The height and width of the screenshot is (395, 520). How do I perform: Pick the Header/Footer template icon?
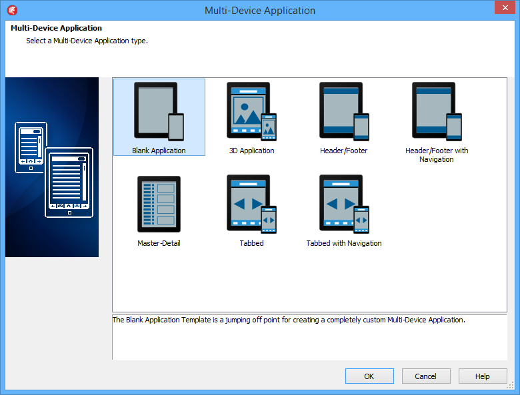coord(344,112)
